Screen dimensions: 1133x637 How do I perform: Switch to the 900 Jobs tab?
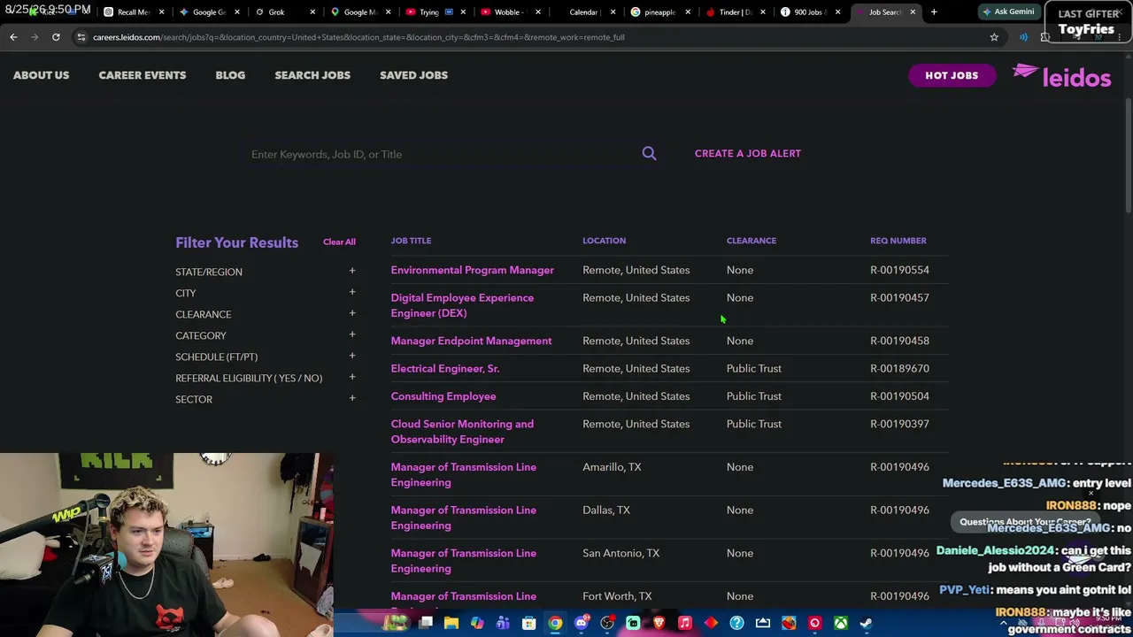(x=809, y=12)
